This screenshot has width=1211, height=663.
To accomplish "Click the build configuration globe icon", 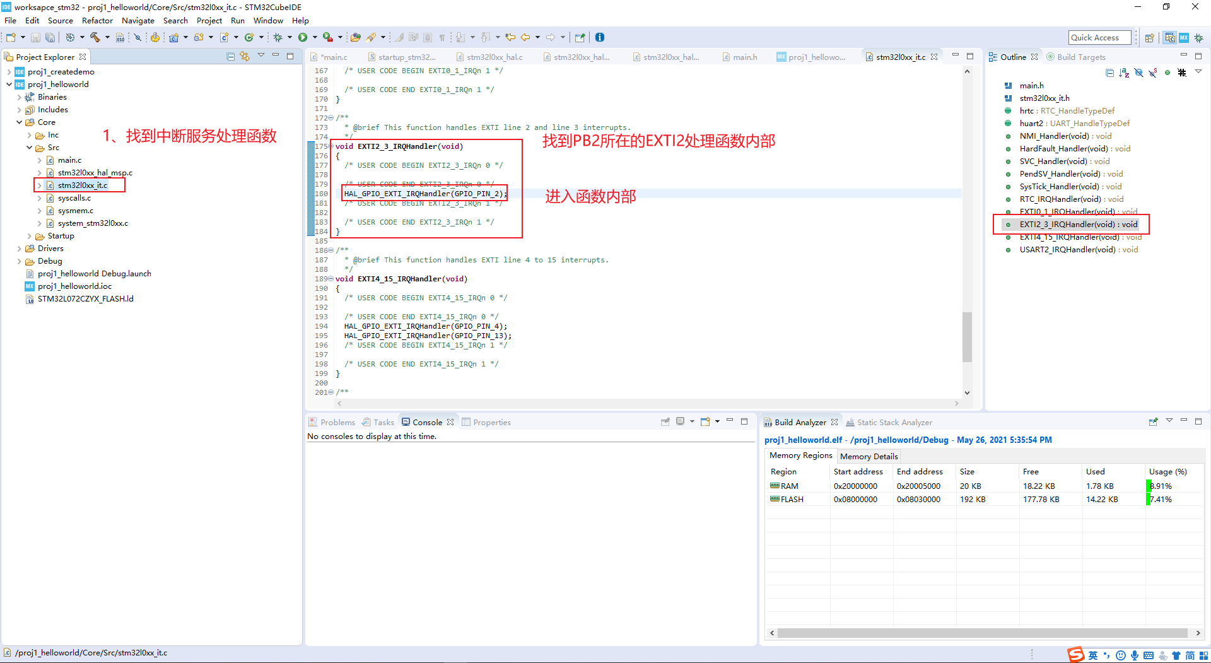I will click(70, 37).
